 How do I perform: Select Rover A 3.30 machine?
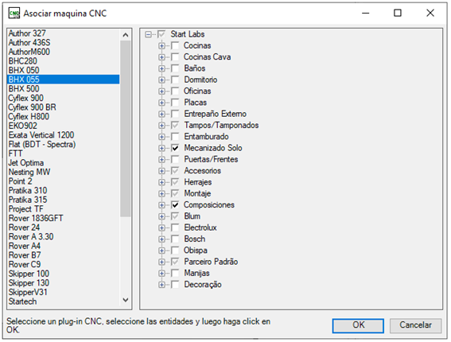pyautogui.click(x=64, y=237)
